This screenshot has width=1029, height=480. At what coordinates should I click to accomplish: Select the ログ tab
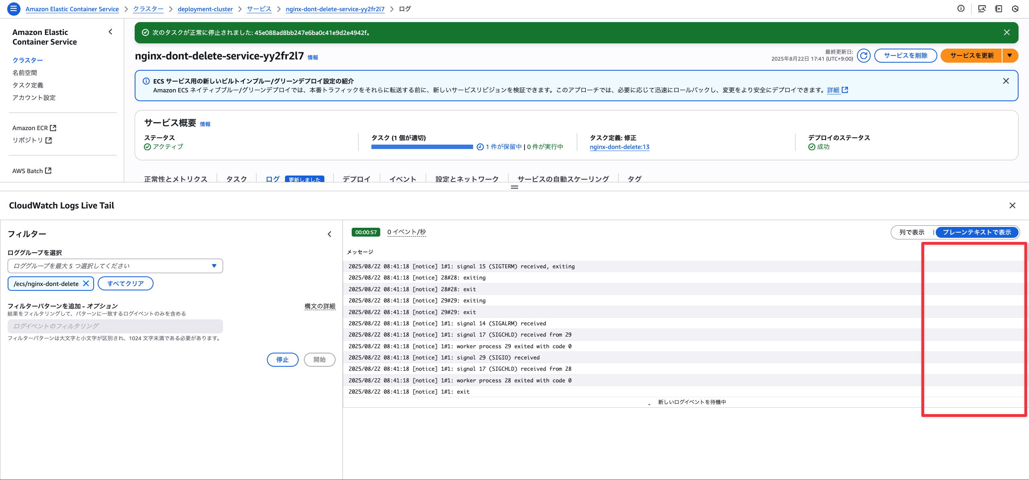(273, 179)
